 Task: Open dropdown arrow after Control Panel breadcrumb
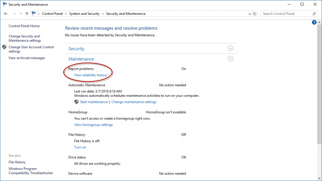[x=66, y=14]
